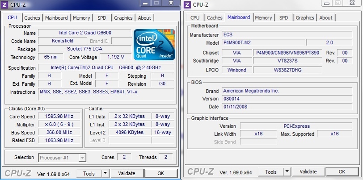Click the Revision value G0
The width and height of the screenshot is (363, 180).
162,84
